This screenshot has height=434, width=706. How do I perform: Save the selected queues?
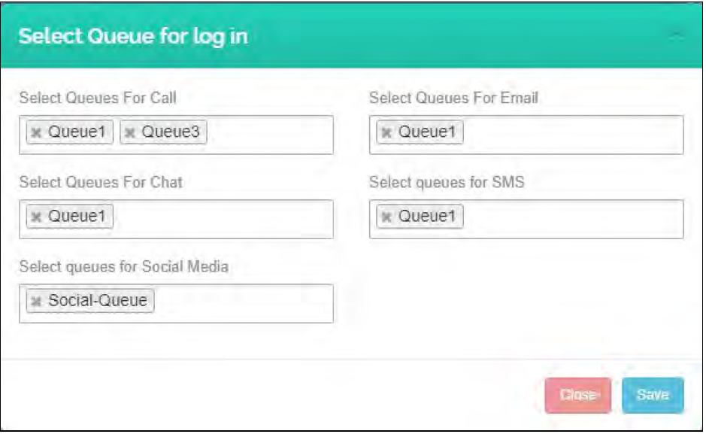coord(653,395)
